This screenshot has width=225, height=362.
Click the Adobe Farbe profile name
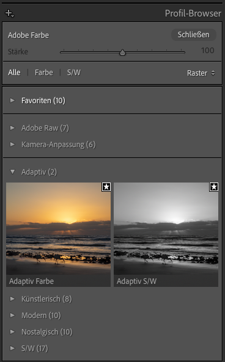(29, 35)
